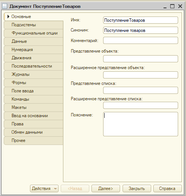
Task: Focus the Имя input field
Action: [x=141, y=20]
